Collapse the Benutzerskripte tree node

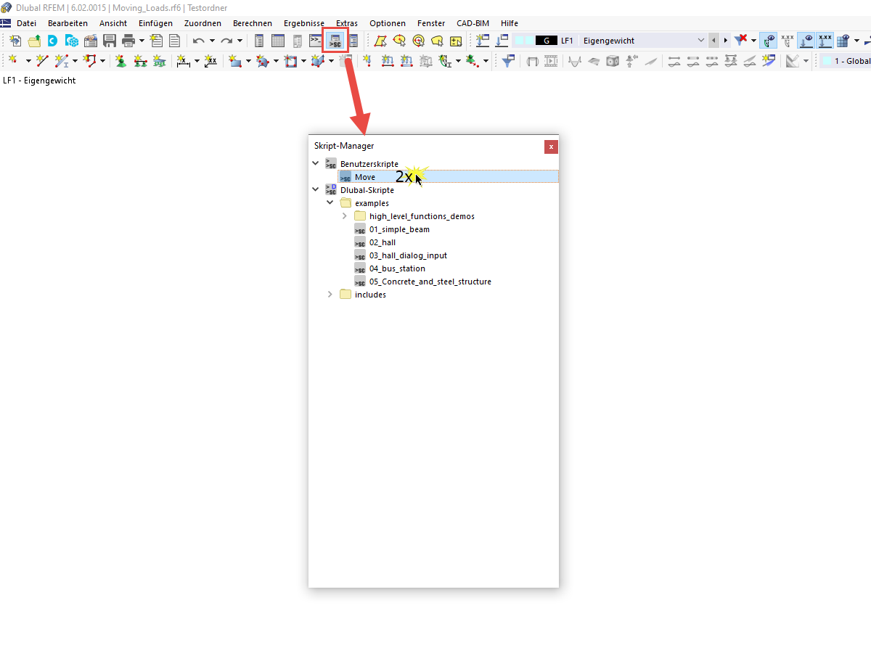pos(315,163)
